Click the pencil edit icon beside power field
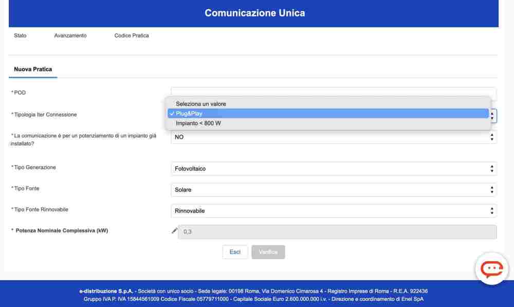This screenshot has height=307, width=514. pos(174,231)
